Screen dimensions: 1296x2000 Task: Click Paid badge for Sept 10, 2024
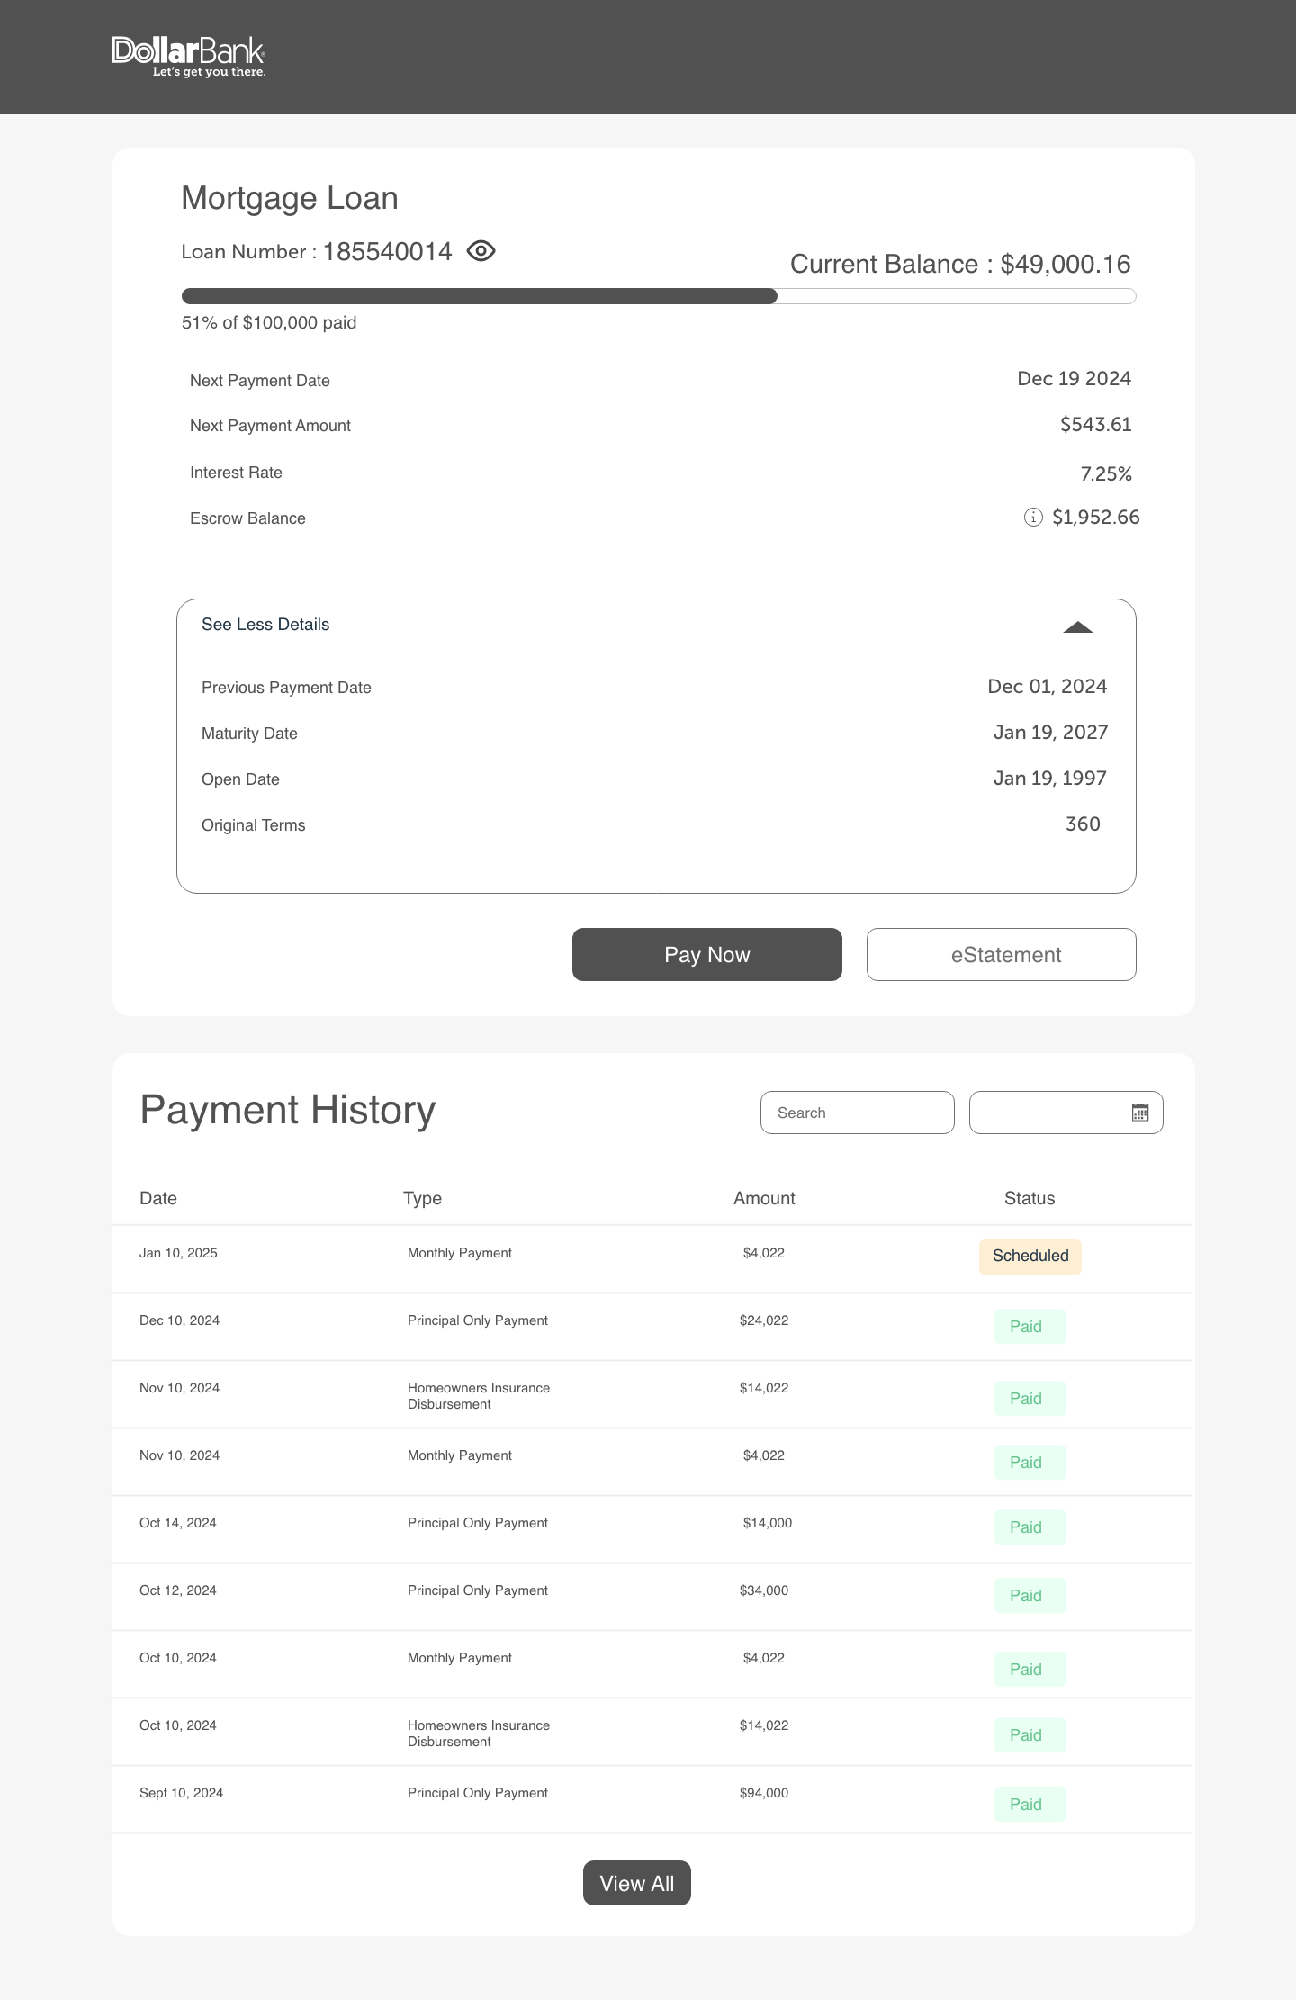pyautogui.click(x=1030, y=1804)
